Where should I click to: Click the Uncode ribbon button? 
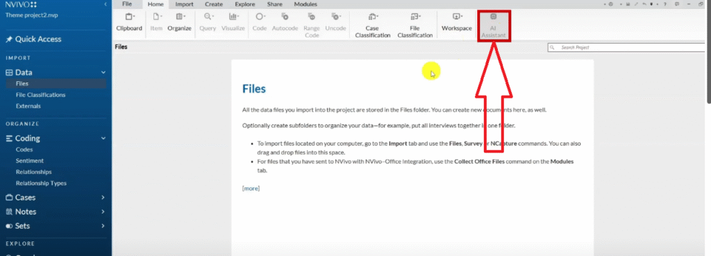[335, 22]
